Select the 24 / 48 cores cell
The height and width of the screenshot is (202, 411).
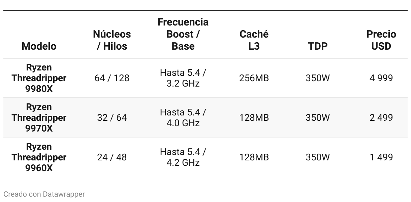(112, 157)
